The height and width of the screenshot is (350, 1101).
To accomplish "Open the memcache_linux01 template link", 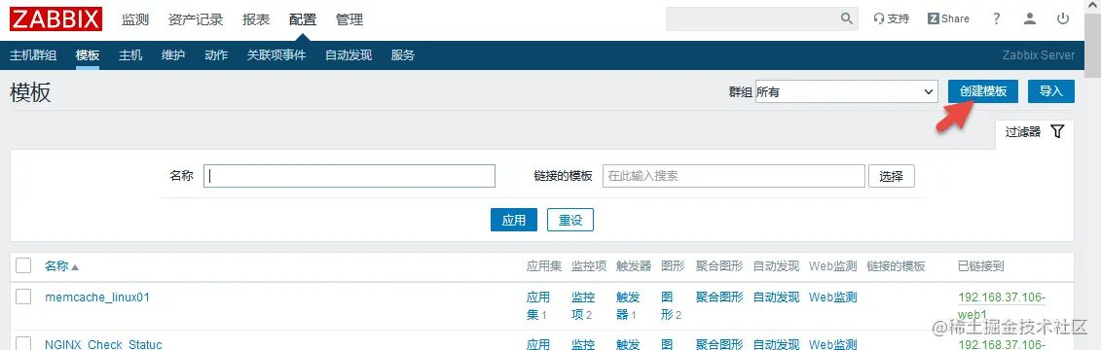I will (x=97, y=297).
